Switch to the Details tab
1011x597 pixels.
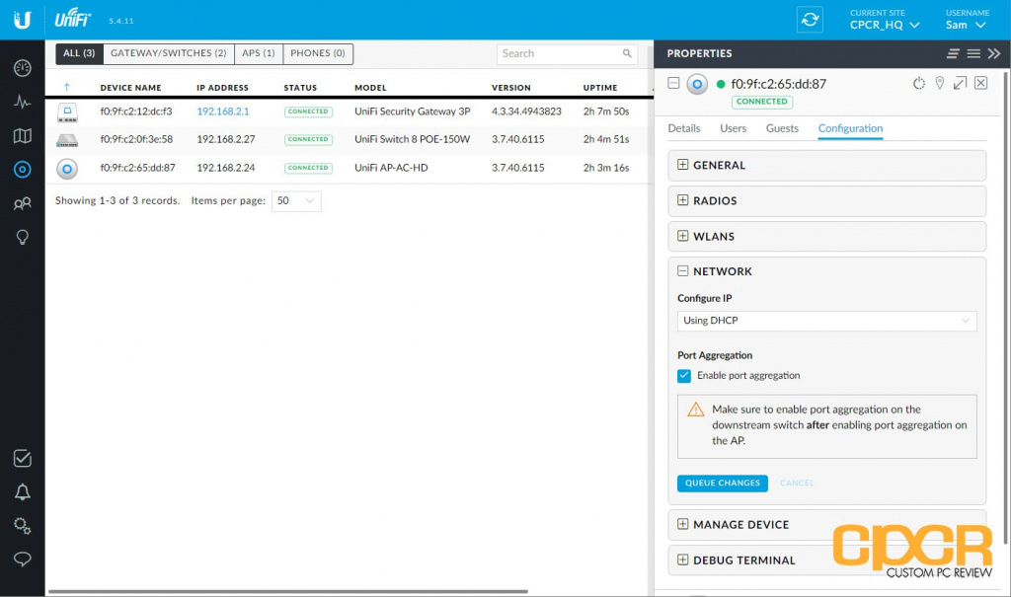684,128
